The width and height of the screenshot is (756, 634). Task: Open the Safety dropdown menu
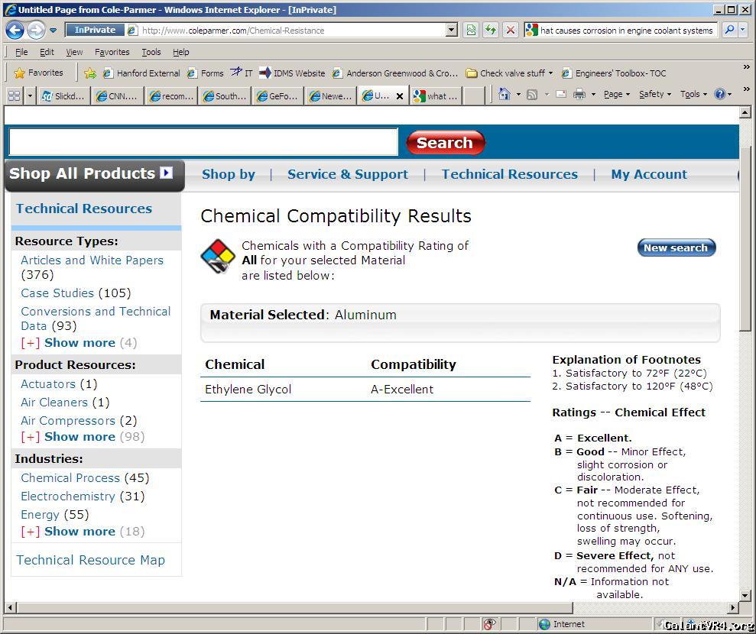click(x=655, y=95)
